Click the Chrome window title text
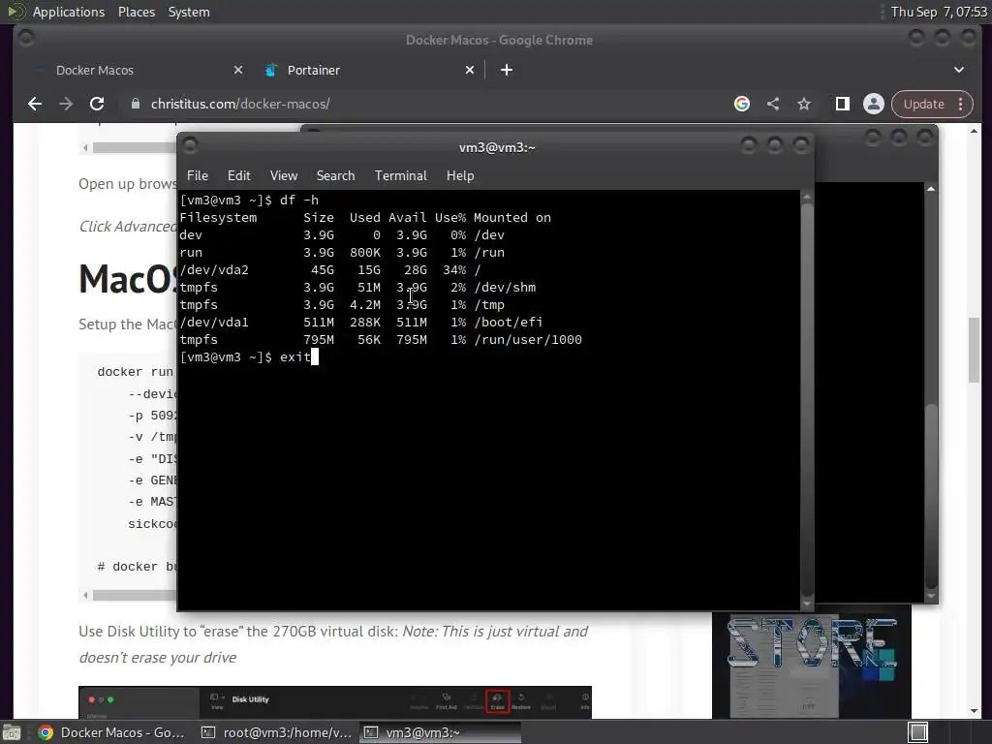Screen dimensions: 992x744 [x=499, y=40]
